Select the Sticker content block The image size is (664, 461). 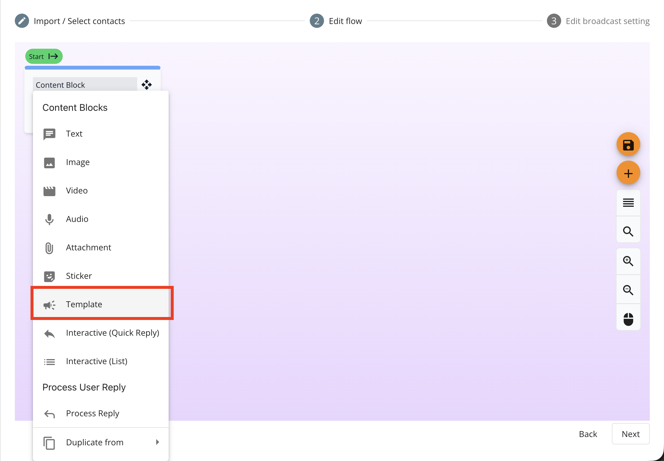pyautogui.click(x=101, y=276)
